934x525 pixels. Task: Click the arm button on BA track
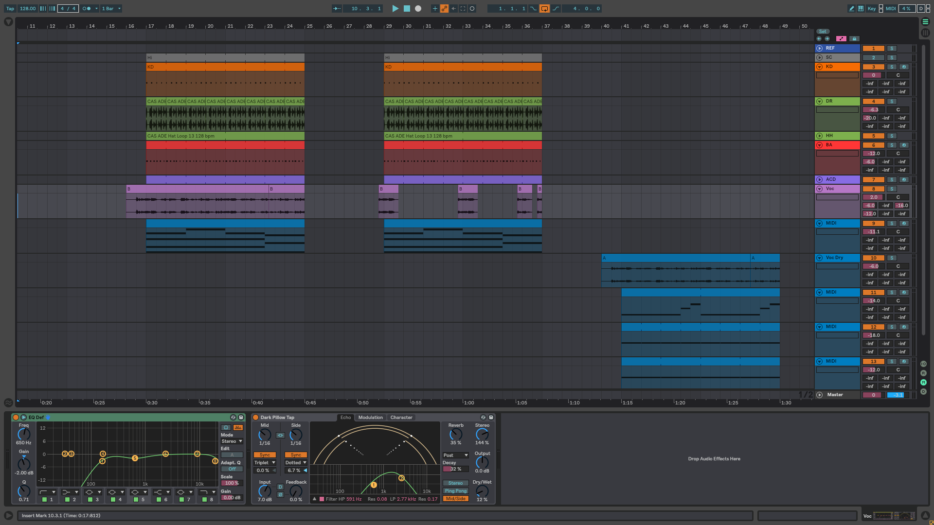point(904,145)
